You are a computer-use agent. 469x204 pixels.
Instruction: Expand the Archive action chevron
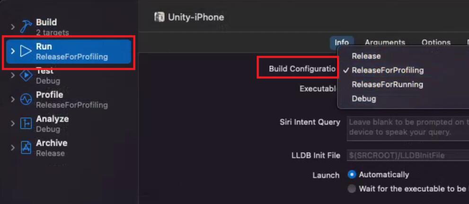pyautogui.click(x=12, y=148)
